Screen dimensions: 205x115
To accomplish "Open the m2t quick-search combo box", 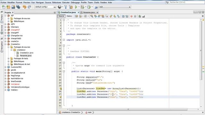I will pyautogui.click(x=115, y=7).
